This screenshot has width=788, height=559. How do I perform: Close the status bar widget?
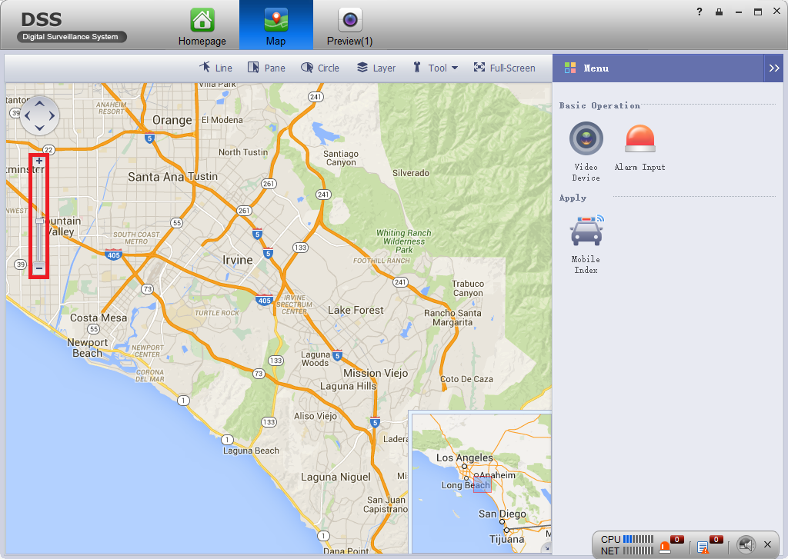tap(767, 544)
